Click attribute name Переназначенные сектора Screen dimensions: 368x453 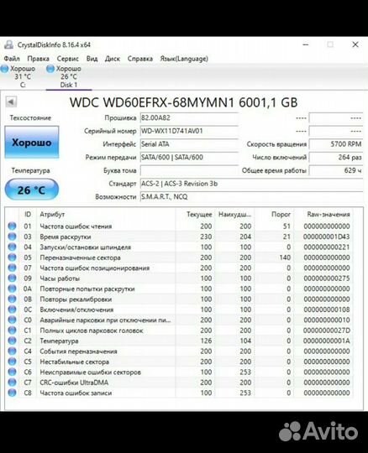pyautogui.click(x=80, y=258)
